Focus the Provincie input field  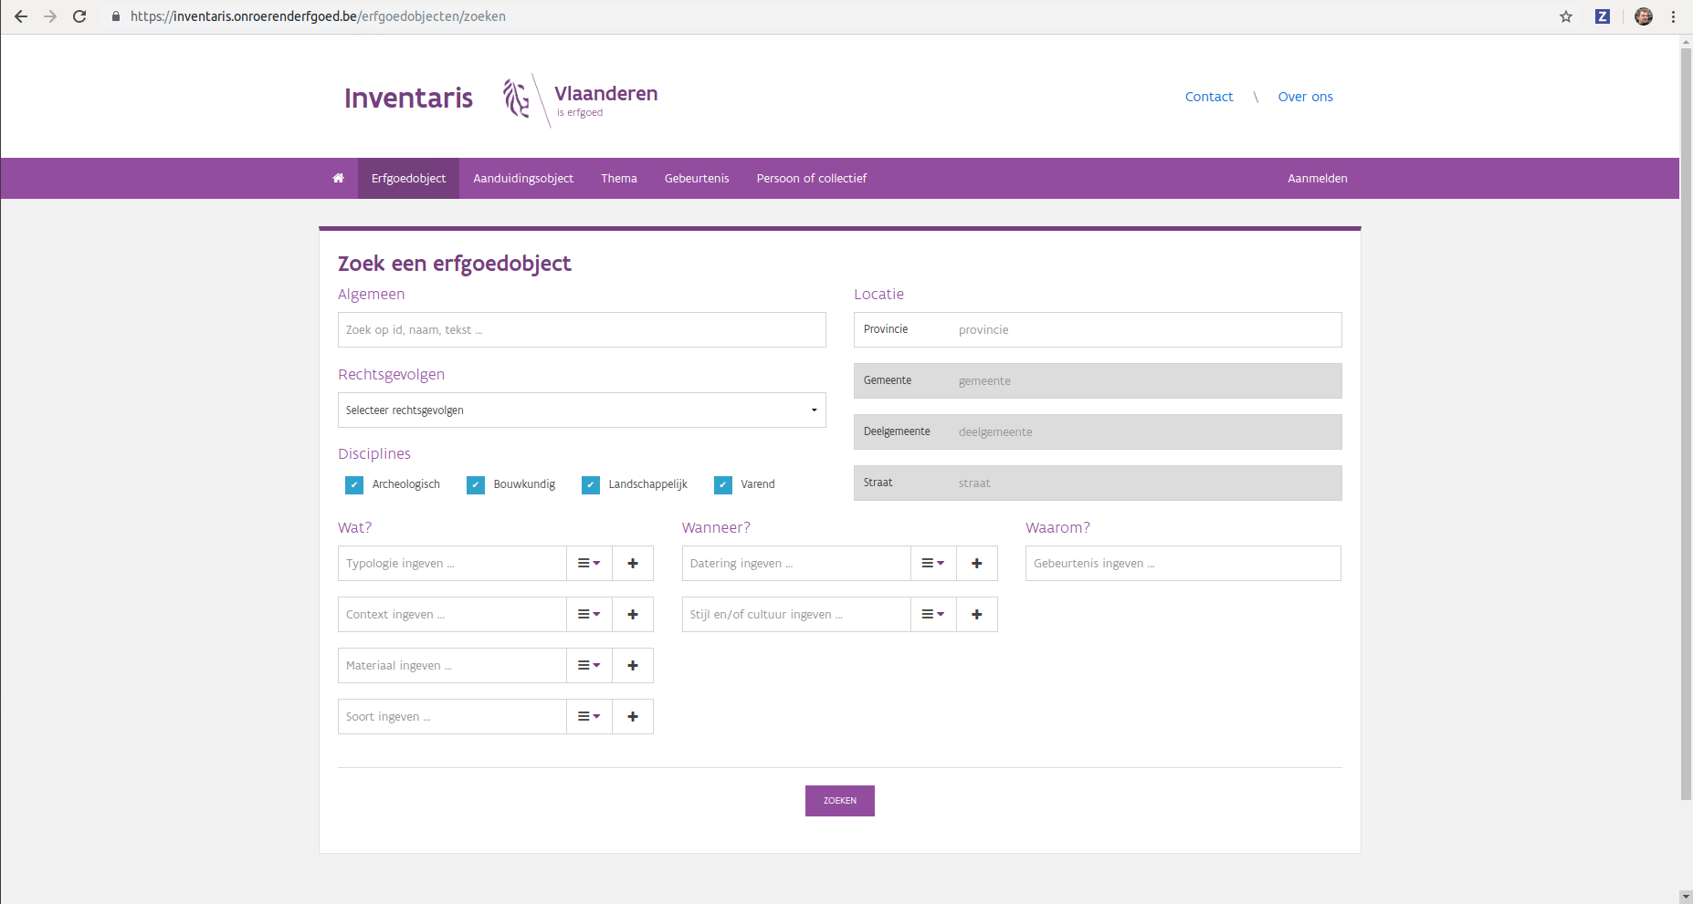click(x=1098, y=330)
